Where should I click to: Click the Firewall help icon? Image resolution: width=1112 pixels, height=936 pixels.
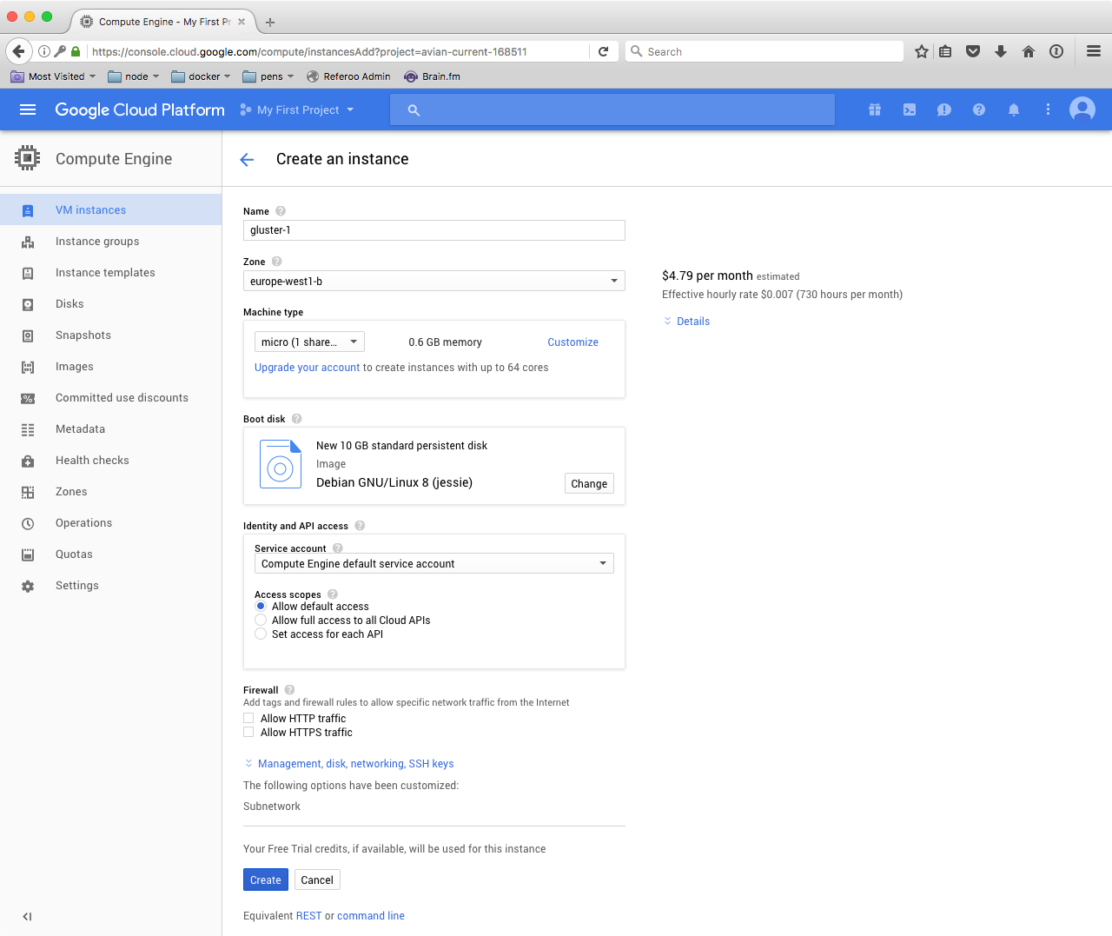tap(290, 690)
